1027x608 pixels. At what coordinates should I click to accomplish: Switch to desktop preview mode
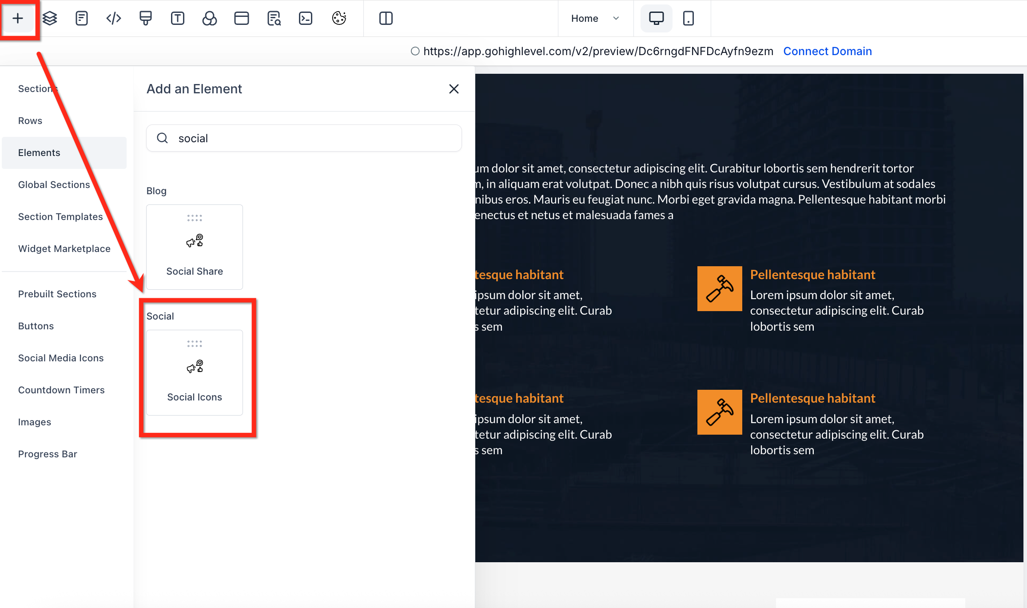point(656,18)
